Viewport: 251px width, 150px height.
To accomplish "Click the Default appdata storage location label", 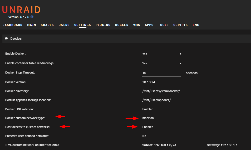I will (28, 100).
